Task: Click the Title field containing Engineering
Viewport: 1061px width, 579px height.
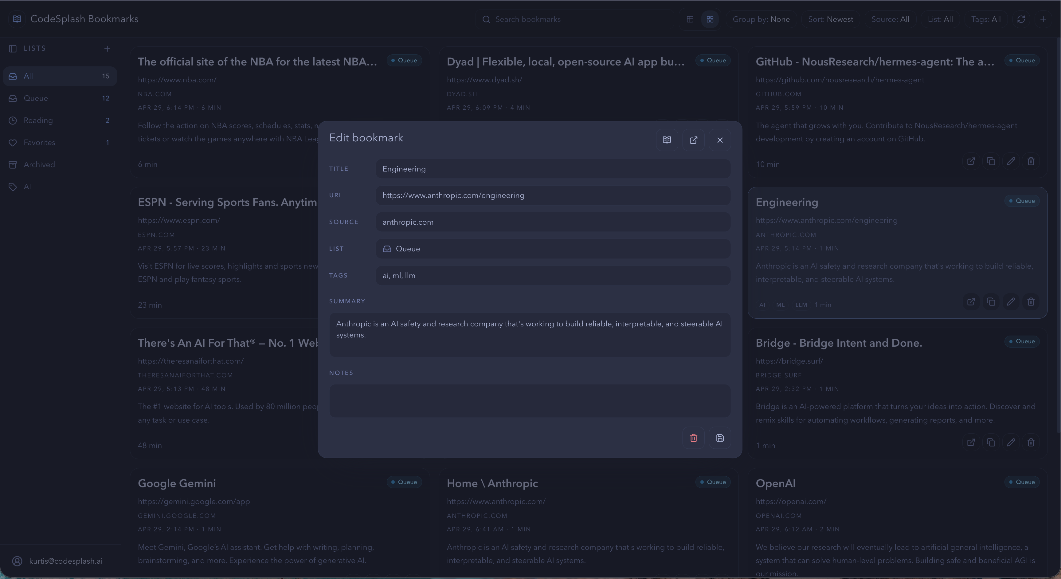Action: click(x=553, y=169)
